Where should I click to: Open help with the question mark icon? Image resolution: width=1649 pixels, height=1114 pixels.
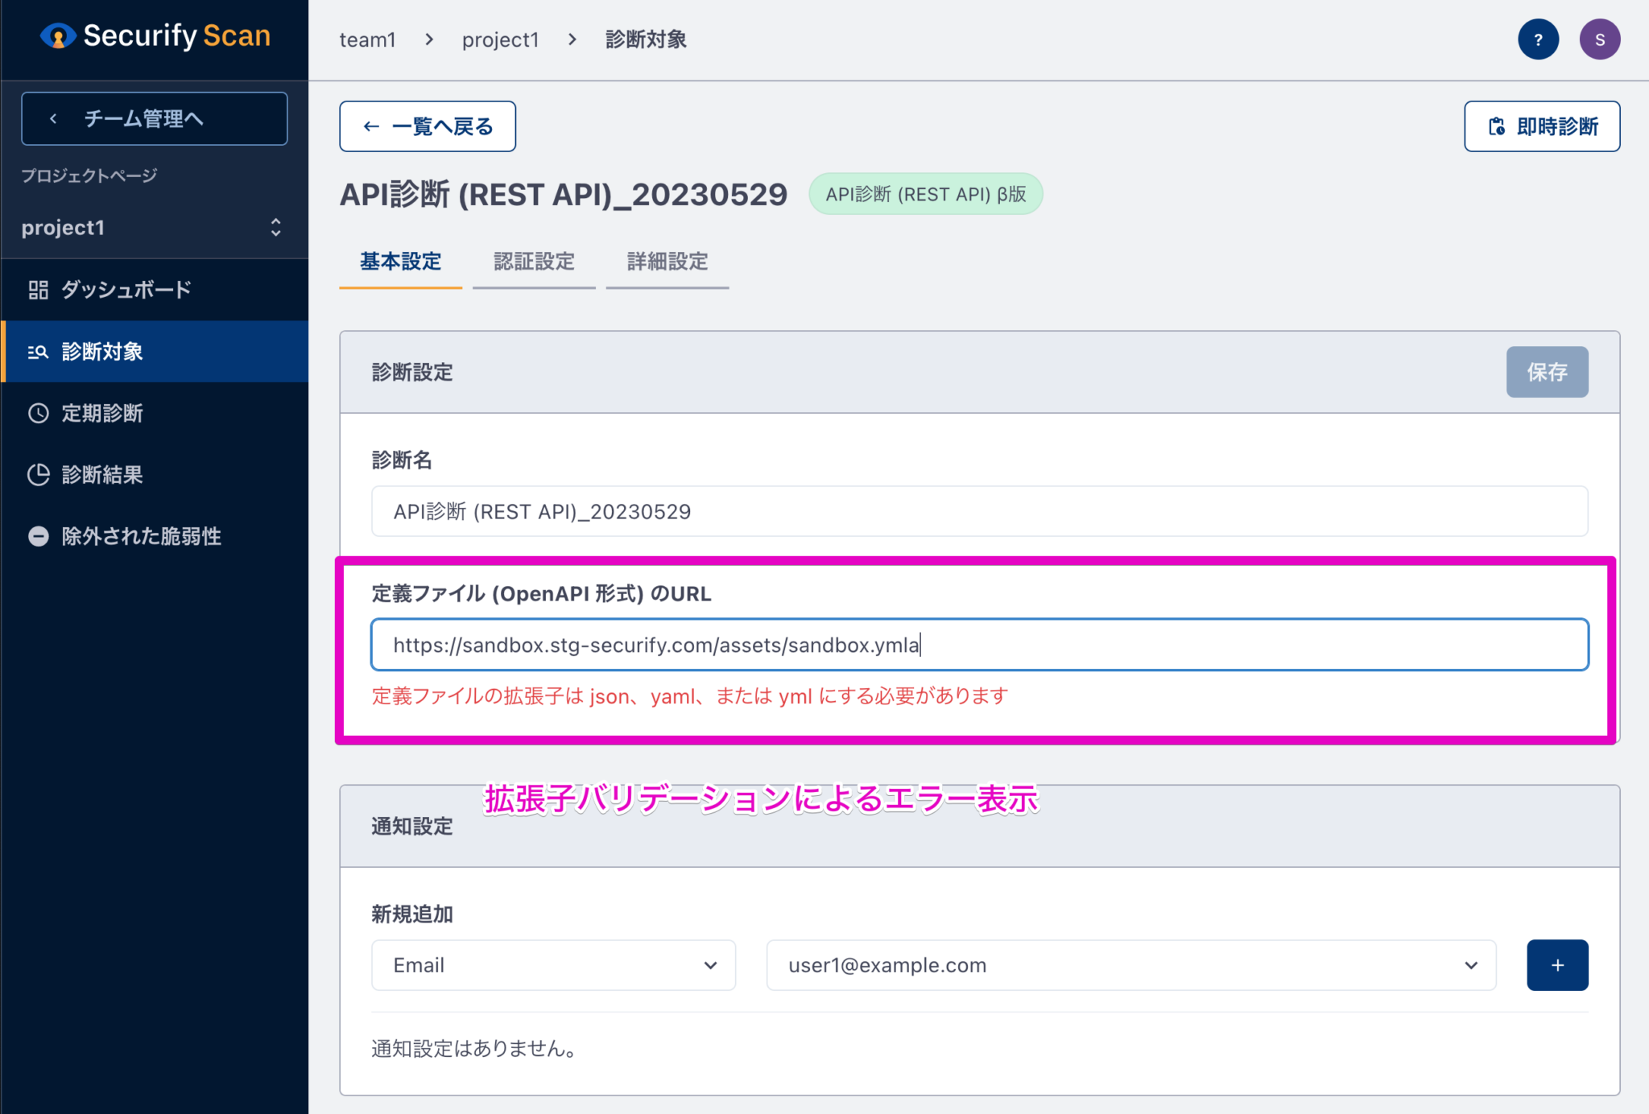click(x=1539, y=39)
